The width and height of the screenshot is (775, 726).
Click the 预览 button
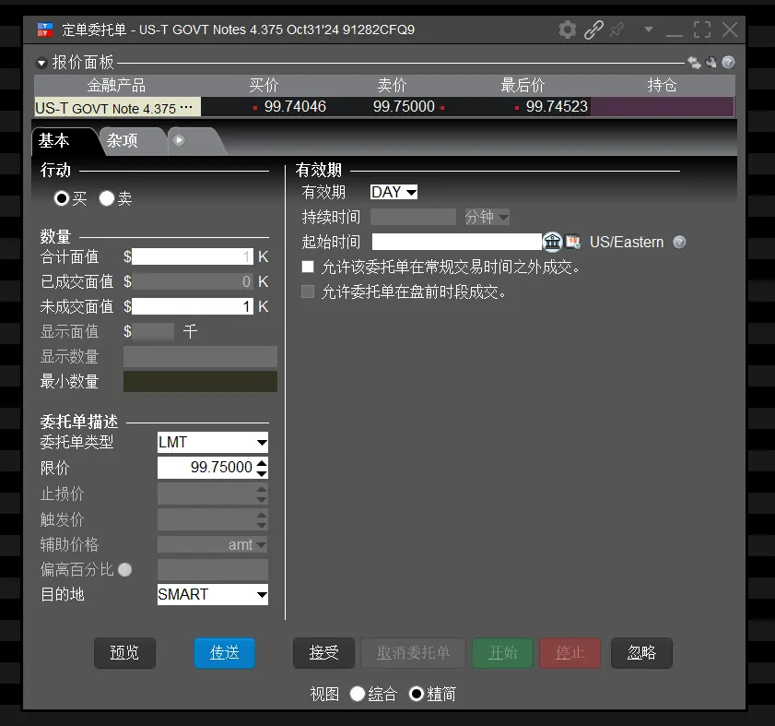[124, 653]
